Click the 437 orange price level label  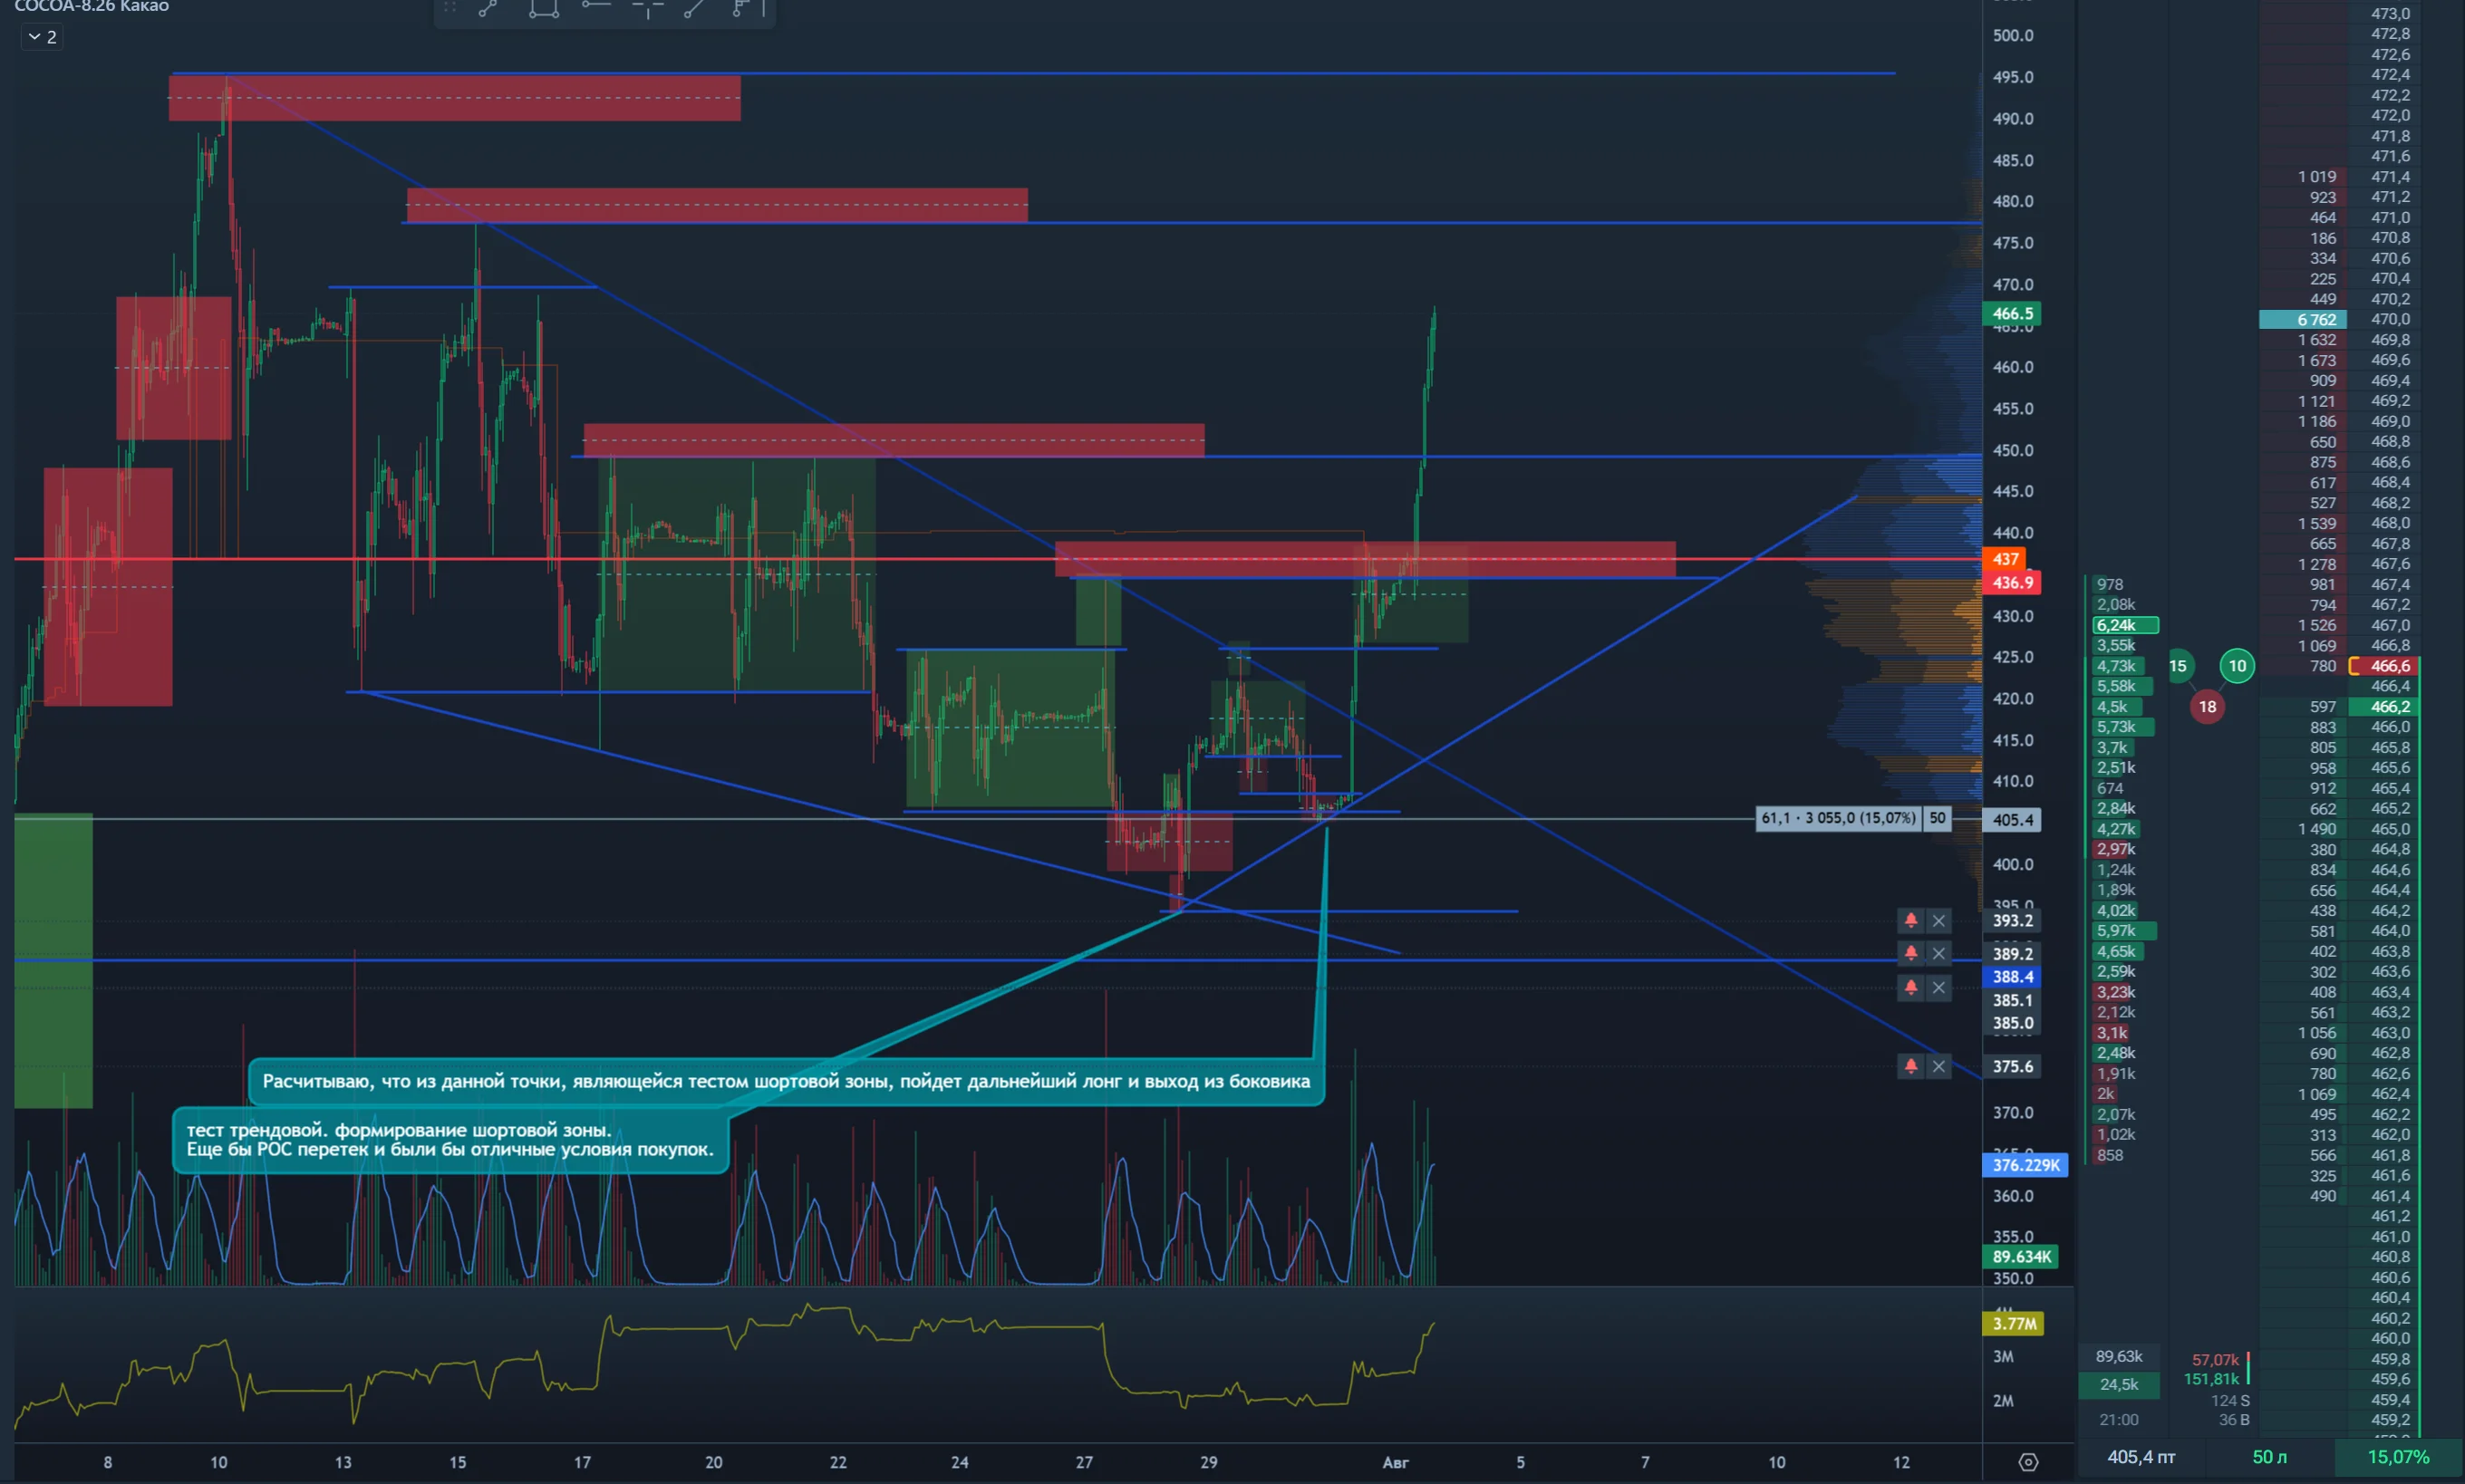pyautogui.click(x=2005, y=559)
